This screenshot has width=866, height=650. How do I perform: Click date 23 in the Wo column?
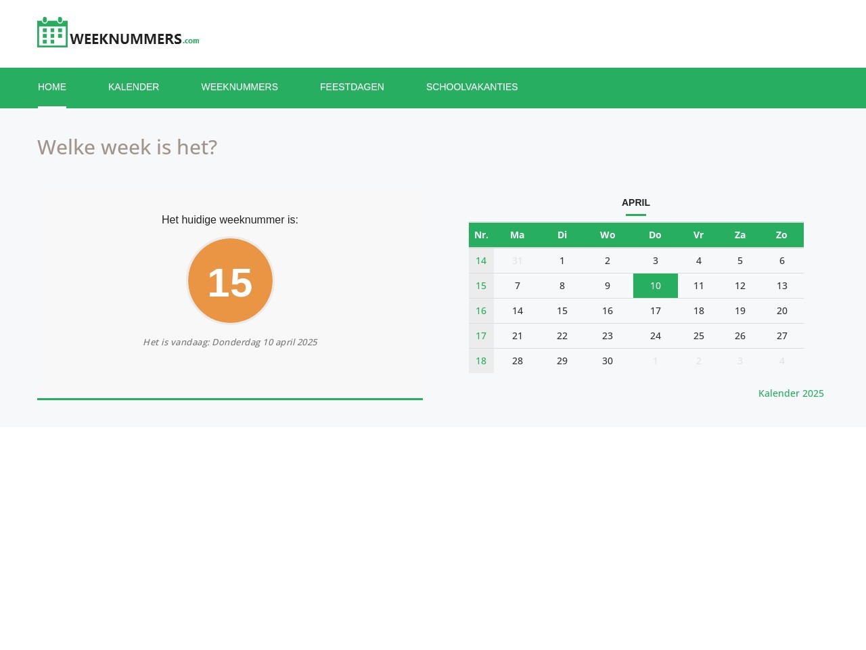(x=608, y=336)
